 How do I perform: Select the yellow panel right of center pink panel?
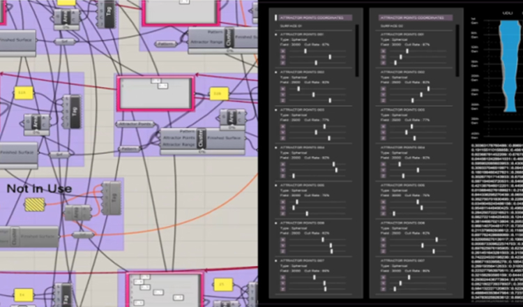[x=217, y=92]
